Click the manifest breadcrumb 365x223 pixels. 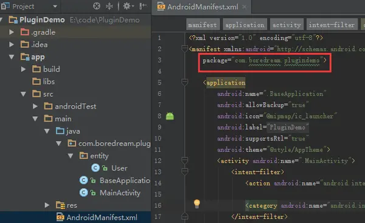pos(203,25)
